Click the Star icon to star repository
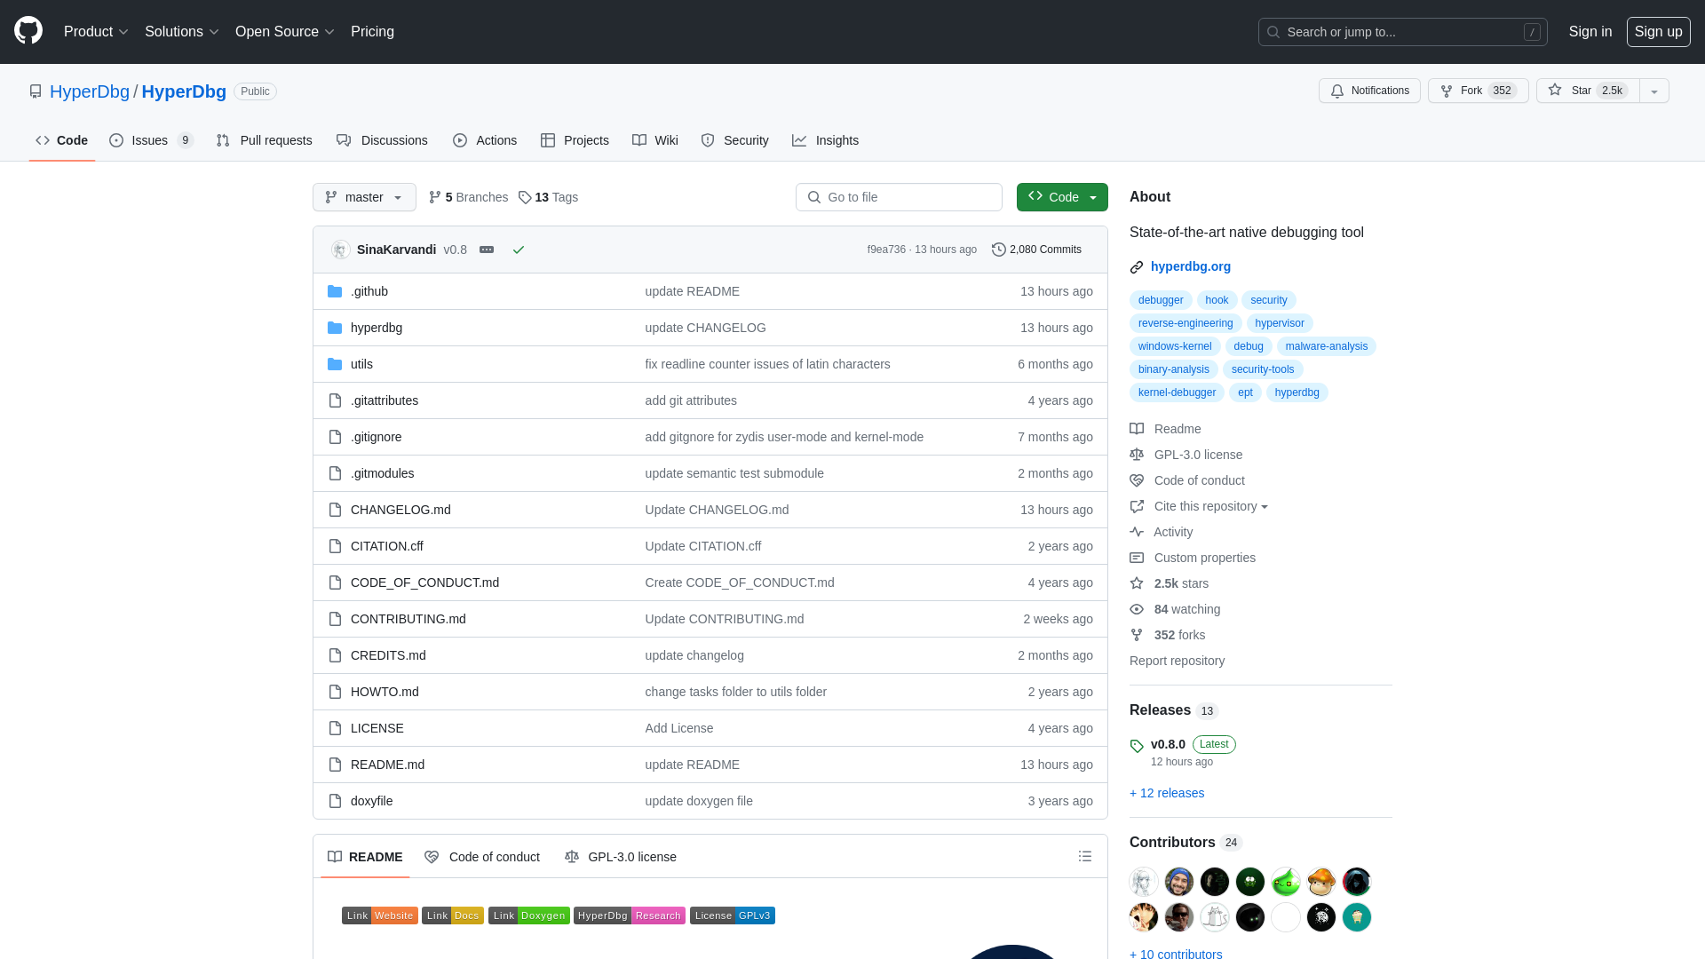The height and width of the screenshot is (959, 1705). click(x=1555, y=91)
